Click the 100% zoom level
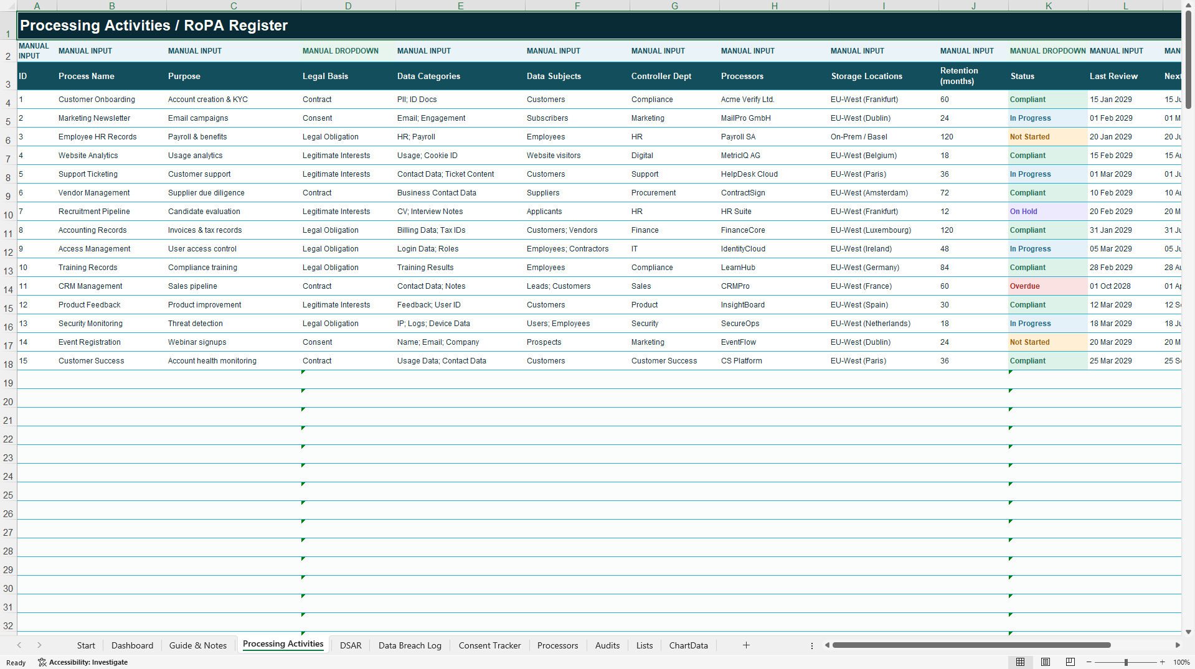The image size is (1195, 669). click(x=1181, y=662)
